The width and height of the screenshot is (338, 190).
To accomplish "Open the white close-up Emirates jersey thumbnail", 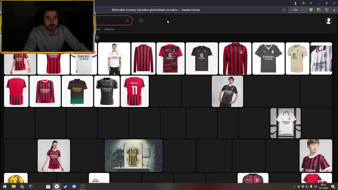I will point(321,58).
